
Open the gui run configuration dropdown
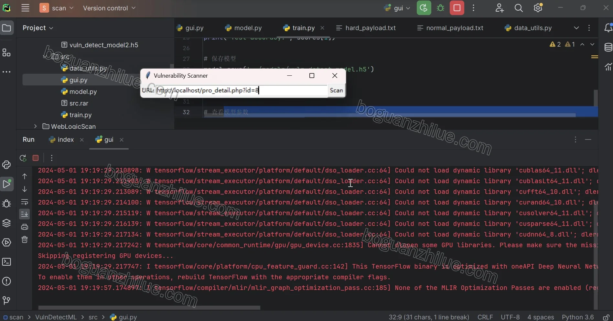click(397, 8)
